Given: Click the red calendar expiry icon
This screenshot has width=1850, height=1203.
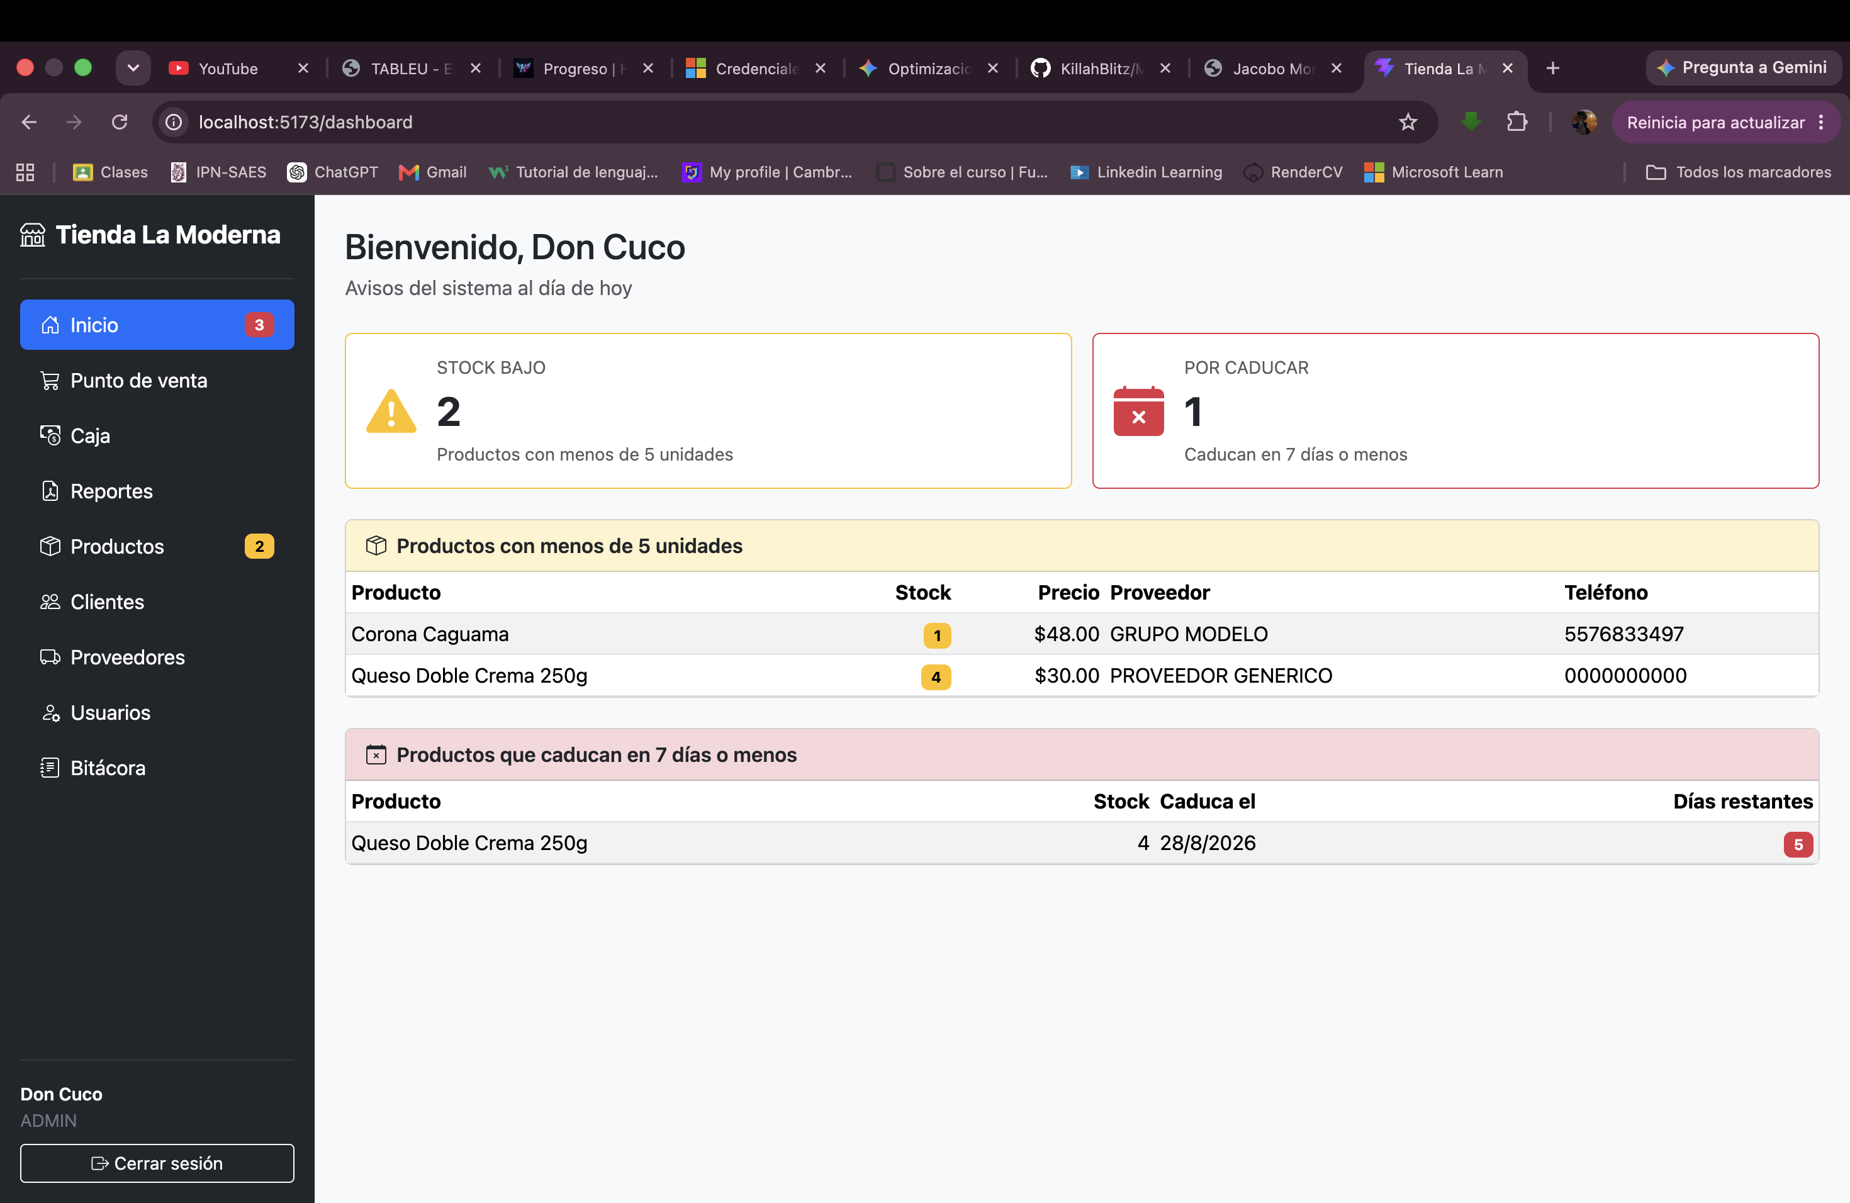Looking at the screenshot, I should coord(1138,411).
